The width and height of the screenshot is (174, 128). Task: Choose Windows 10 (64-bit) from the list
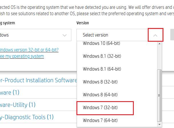coord(101,43)
